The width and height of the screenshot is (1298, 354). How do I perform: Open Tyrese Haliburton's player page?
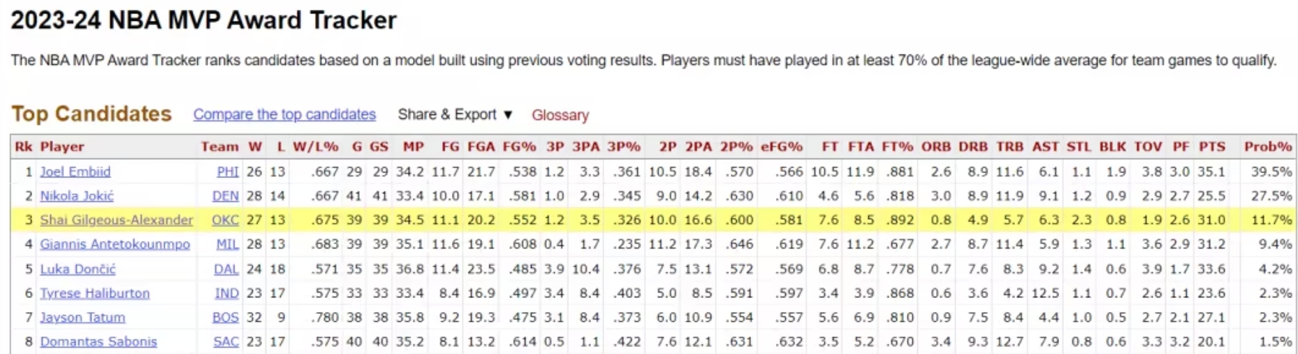[x=94, y=293]
